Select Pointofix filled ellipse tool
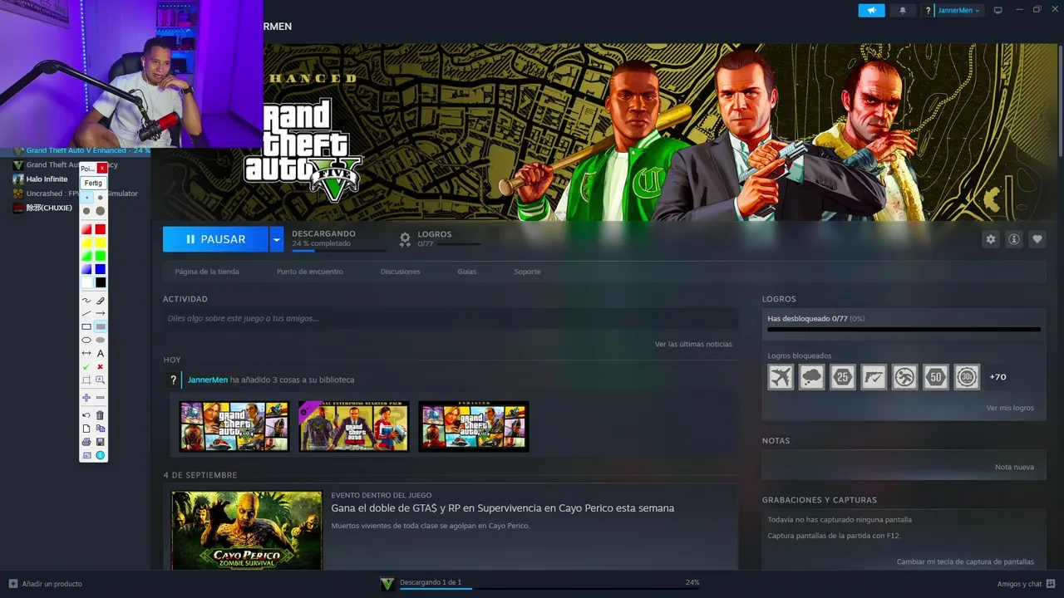Screen dimensions: 1064x598 click(x=101, y=340)
